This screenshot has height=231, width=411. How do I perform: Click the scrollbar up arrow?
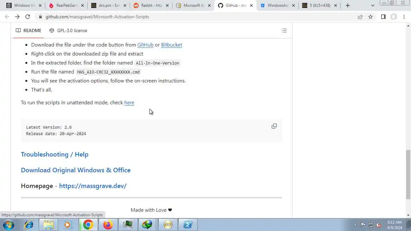click(408, 25)
